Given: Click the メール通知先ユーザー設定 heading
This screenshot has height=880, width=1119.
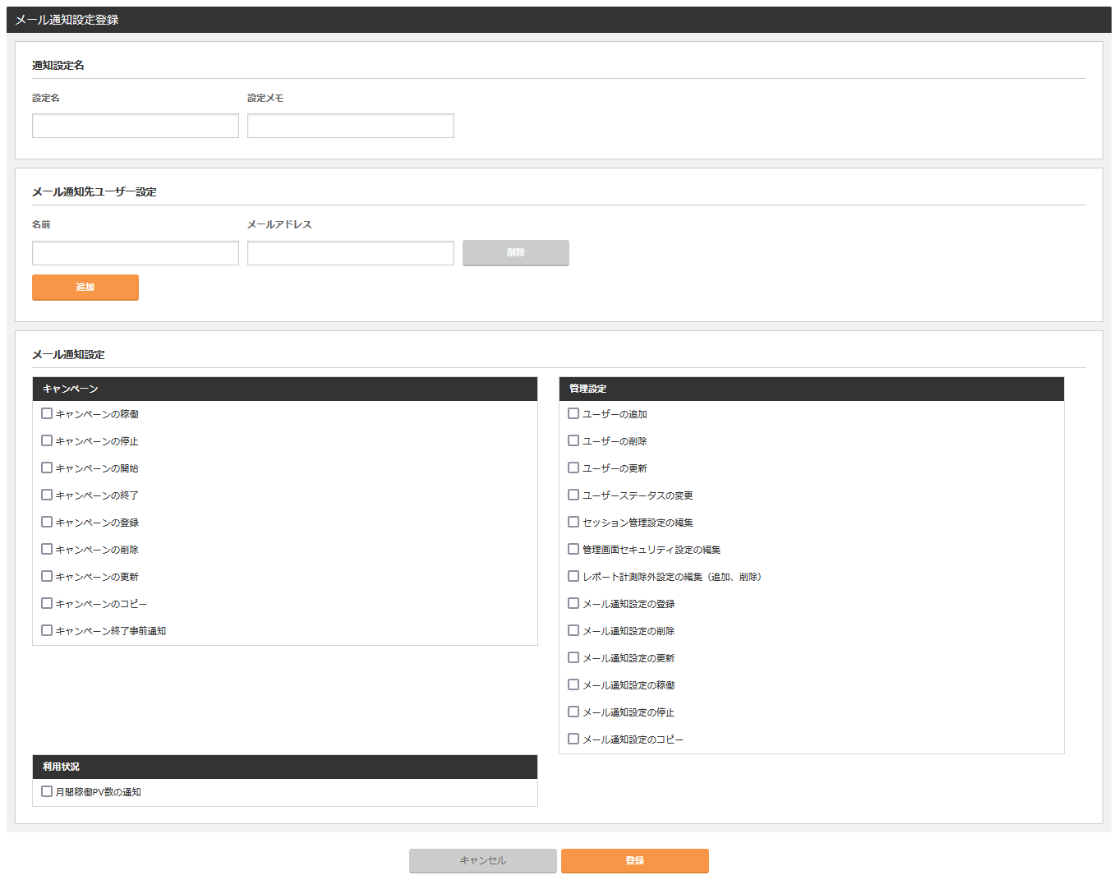Looking at the screenshot, I should tap(94, 192).
